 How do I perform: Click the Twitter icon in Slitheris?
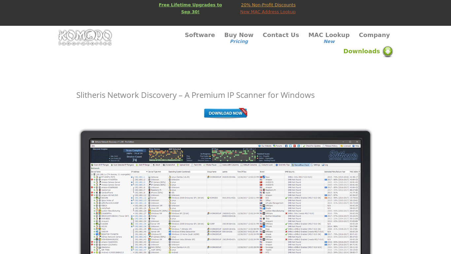(x=290, y=146)
